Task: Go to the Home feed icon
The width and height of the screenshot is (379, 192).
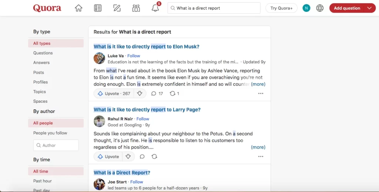Action: (x=78, y=8)
